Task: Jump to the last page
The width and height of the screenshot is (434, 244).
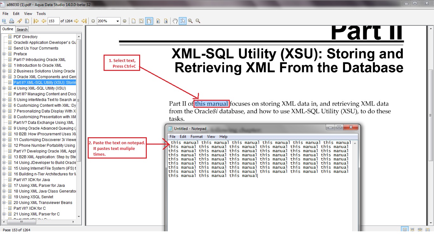Action: pyautogui.click(x=84, y=21)
